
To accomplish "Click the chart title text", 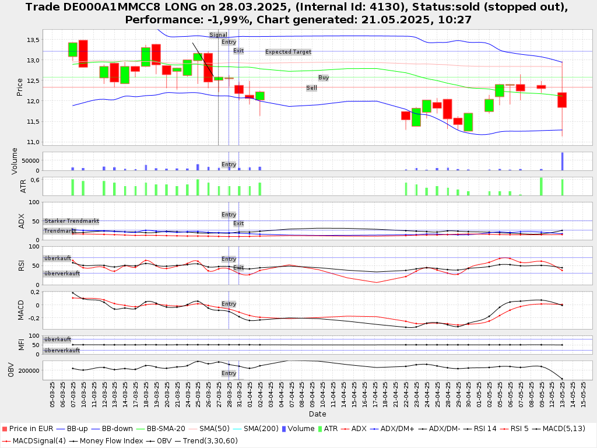I will point(298,13).
